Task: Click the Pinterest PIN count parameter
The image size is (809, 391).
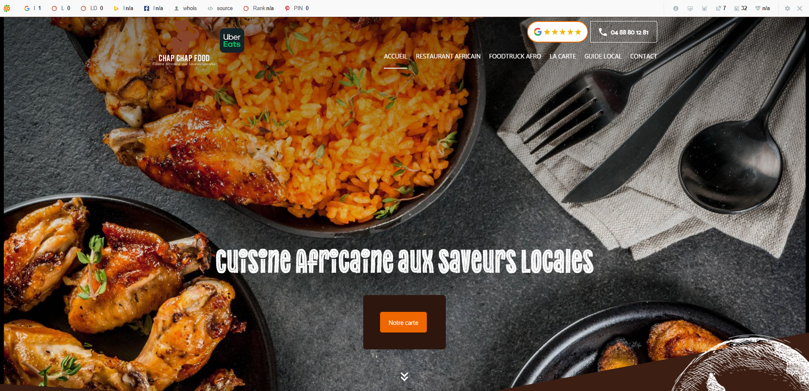Action: [297, 8]
